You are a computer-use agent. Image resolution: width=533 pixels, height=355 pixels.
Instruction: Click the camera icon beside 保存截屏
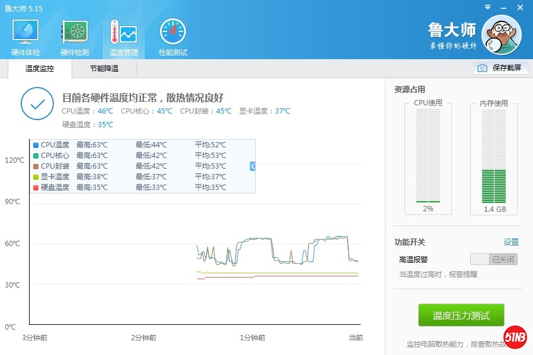point(483,68)
